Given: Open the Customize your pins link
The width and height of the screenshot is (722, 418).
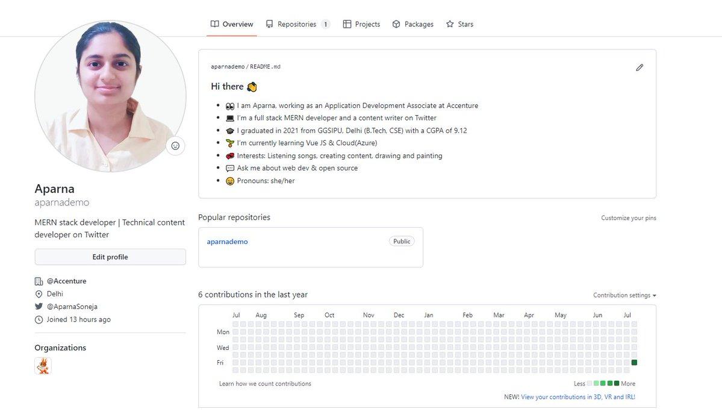Looking at the screenshot, I should (628, 217).
